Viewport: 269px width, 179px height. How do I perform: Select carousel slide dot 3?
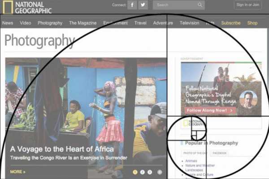coord(150,172)
